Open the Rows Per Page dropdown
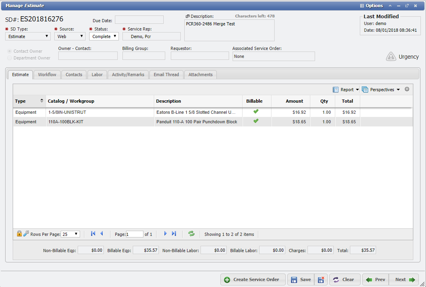426x287 pixels. click(71, 234)
